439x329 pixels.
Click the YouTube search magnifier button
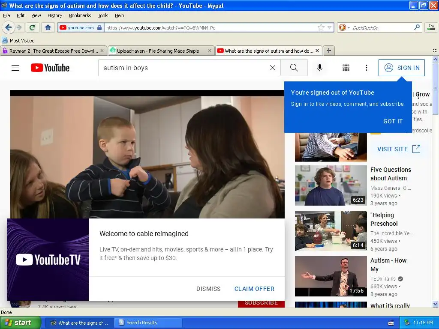point(294,68)
